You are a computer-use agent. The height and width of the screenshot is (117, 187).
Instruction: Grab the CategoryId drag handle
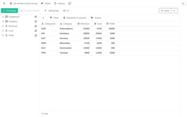pos(3,17)
